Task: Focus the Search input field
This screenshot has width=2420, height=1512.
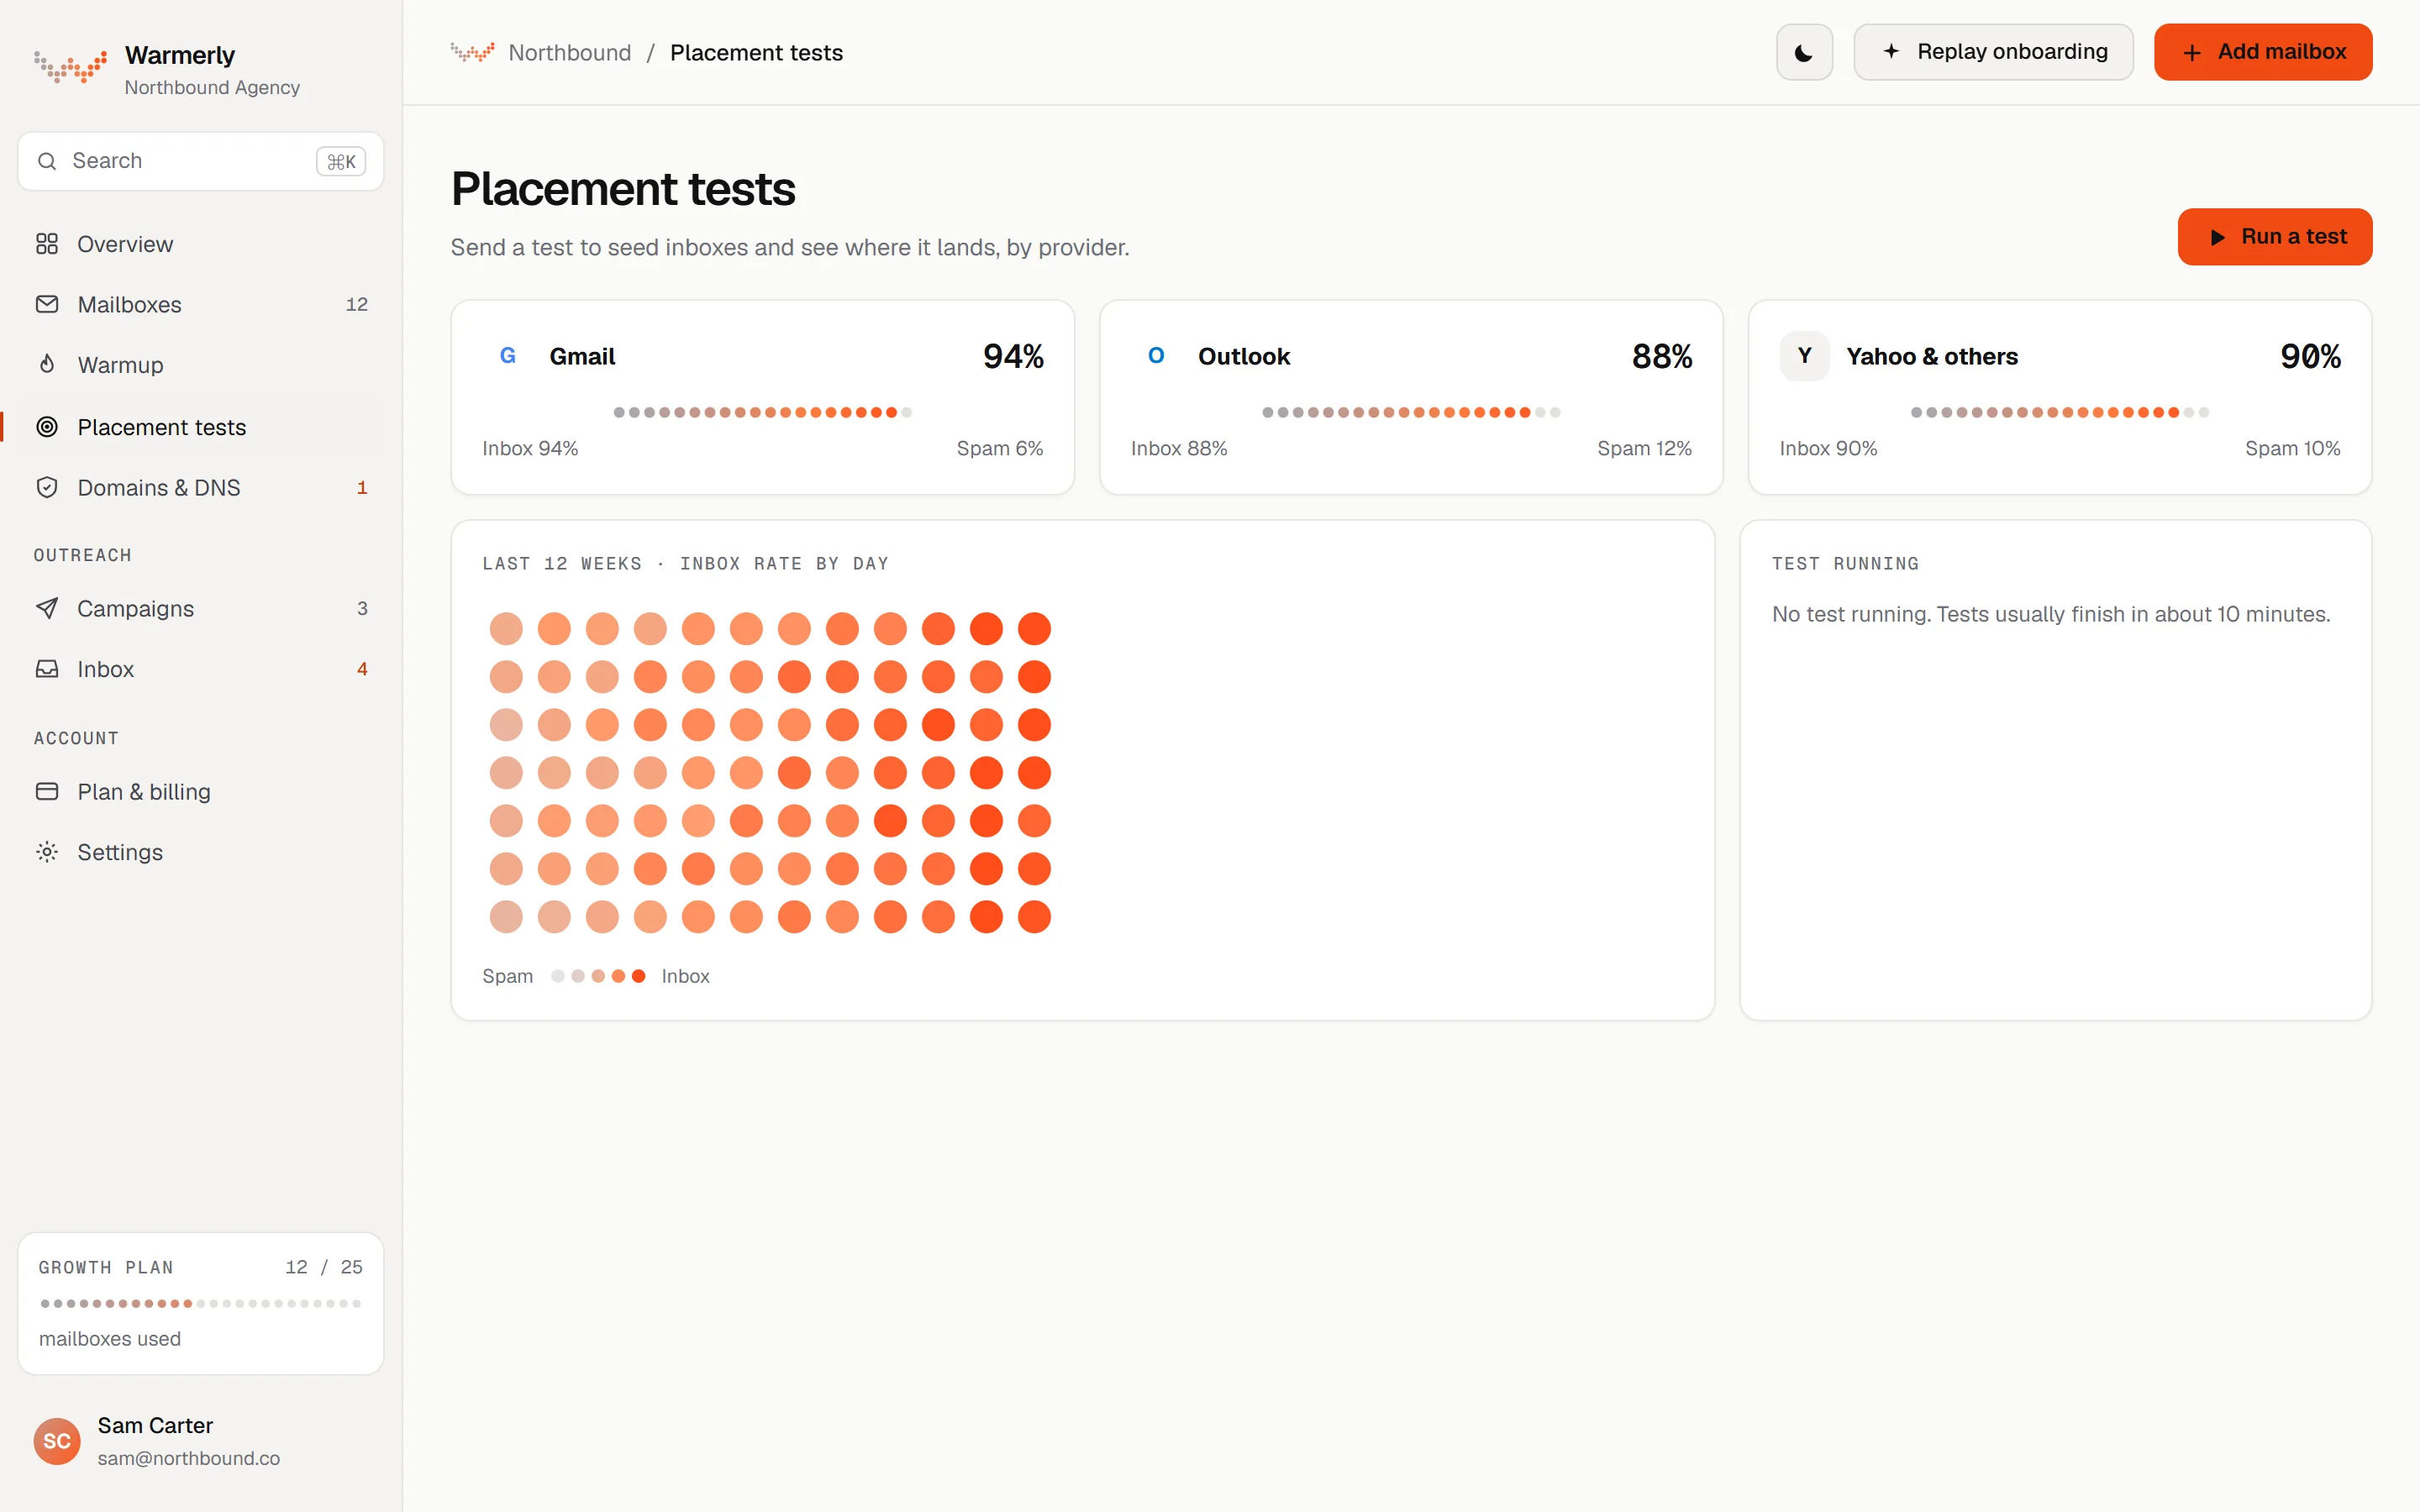Action: (x=200, y=161)
